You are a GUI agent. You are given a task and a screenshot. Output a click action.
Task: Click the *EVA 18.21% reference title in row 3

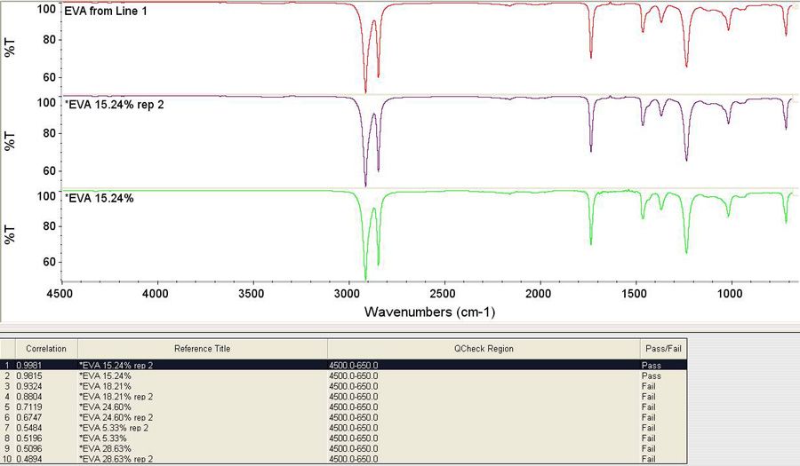pos(105,386)
